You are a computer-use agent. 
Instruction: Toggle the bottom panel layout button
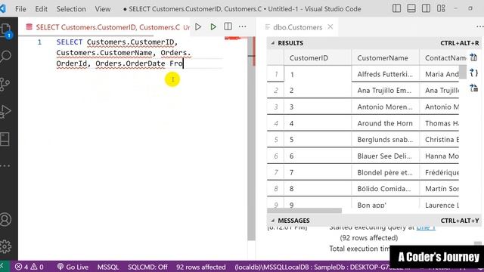(x=411, y=8)
